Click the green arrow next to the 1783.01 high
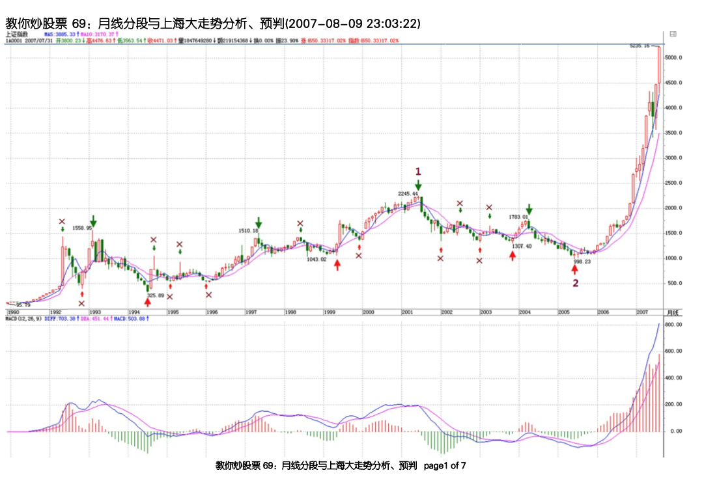The image size is (704, 490). pos(529,210)
